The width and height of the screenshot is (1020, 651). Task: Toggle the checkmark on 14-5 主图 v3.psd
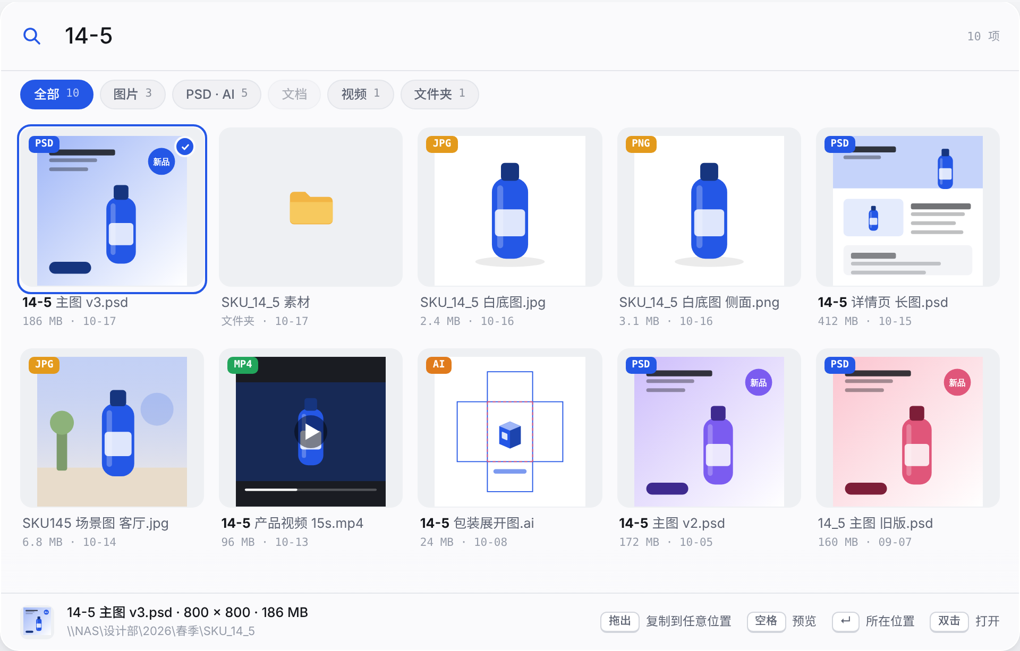pyautogui.click(x=185, y=147)
